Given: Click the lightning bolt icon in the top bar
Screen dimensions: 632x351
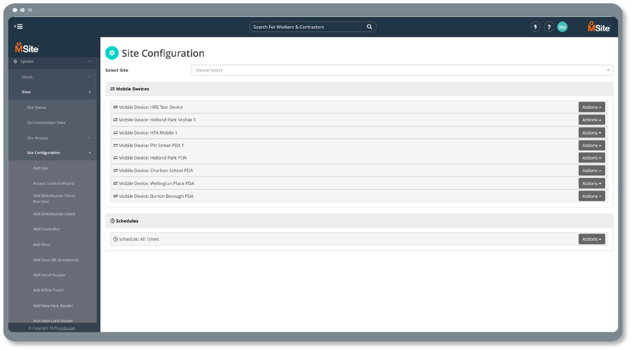Looking at the screenshot, I should click(536, 27).
